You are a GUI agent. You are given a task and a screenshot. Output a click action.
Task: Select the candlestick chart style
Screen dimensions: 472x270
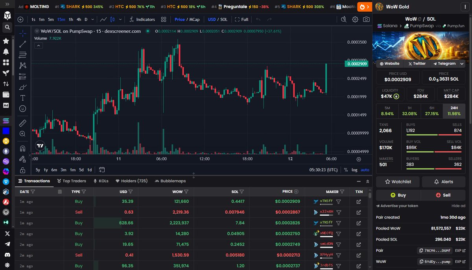point(112,19)
